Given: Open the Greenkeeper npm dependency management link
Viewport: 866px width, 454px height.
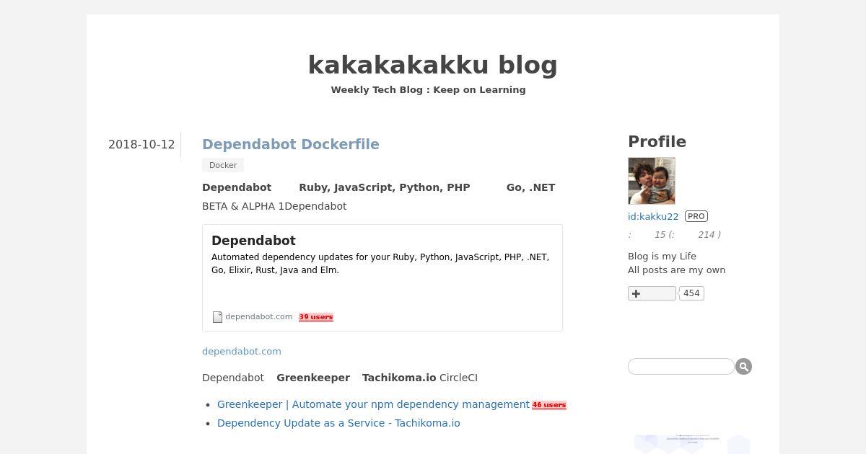Looking at the screenshot, I should 373,404.
